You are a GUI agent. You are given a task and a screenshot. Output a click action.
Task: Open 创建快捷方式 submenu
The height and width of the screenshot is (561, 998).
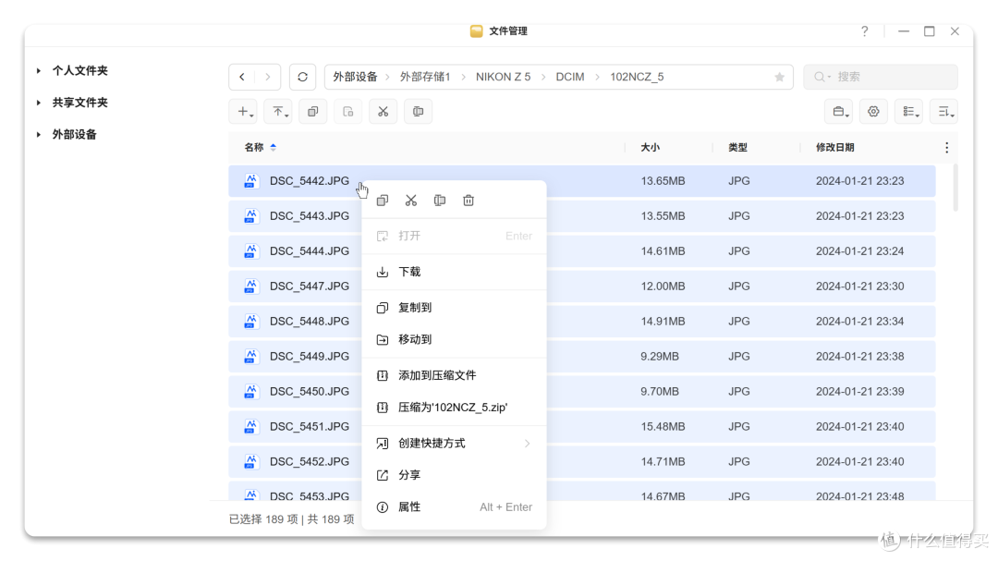[455, 444]
